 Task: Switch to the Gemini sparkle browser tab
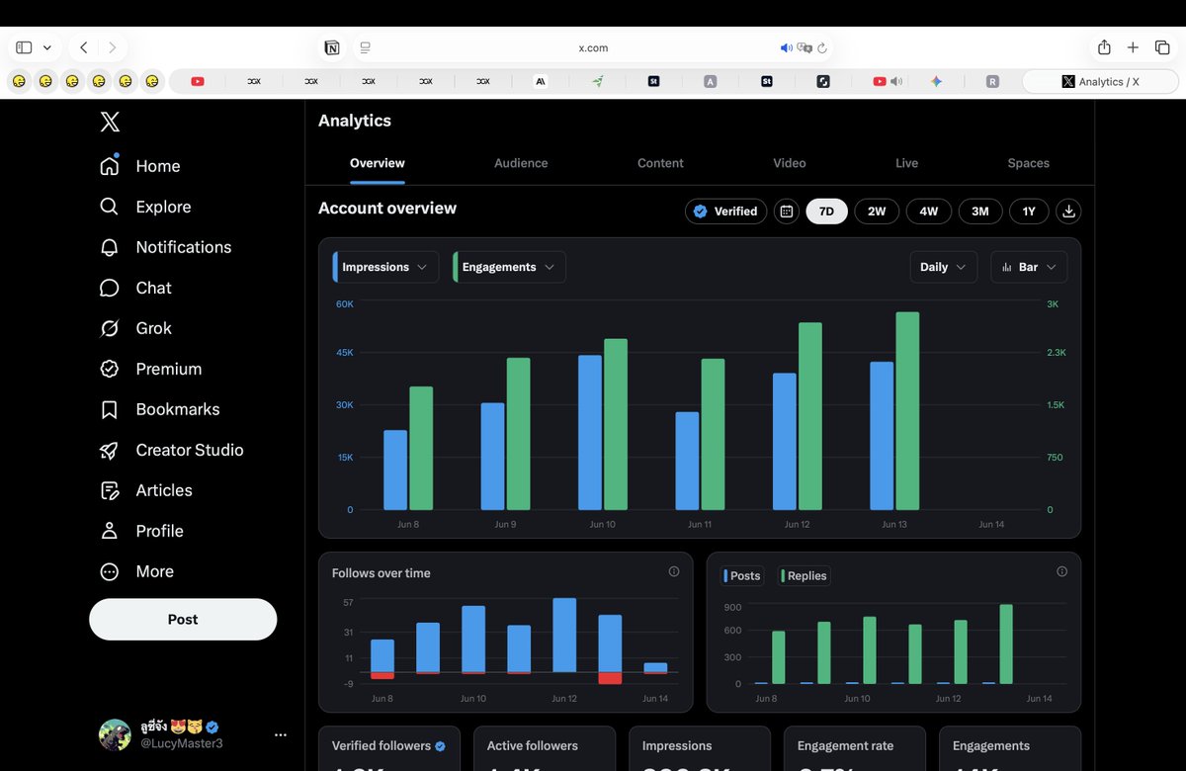click(936, 82)
